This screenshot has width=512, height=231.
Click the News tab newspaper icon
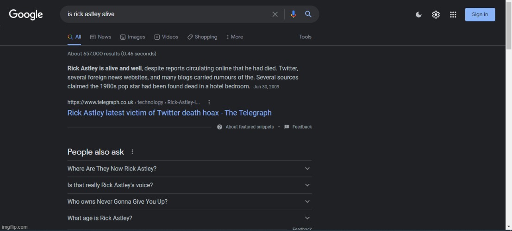pyautogui.click(x=93, y=37)
